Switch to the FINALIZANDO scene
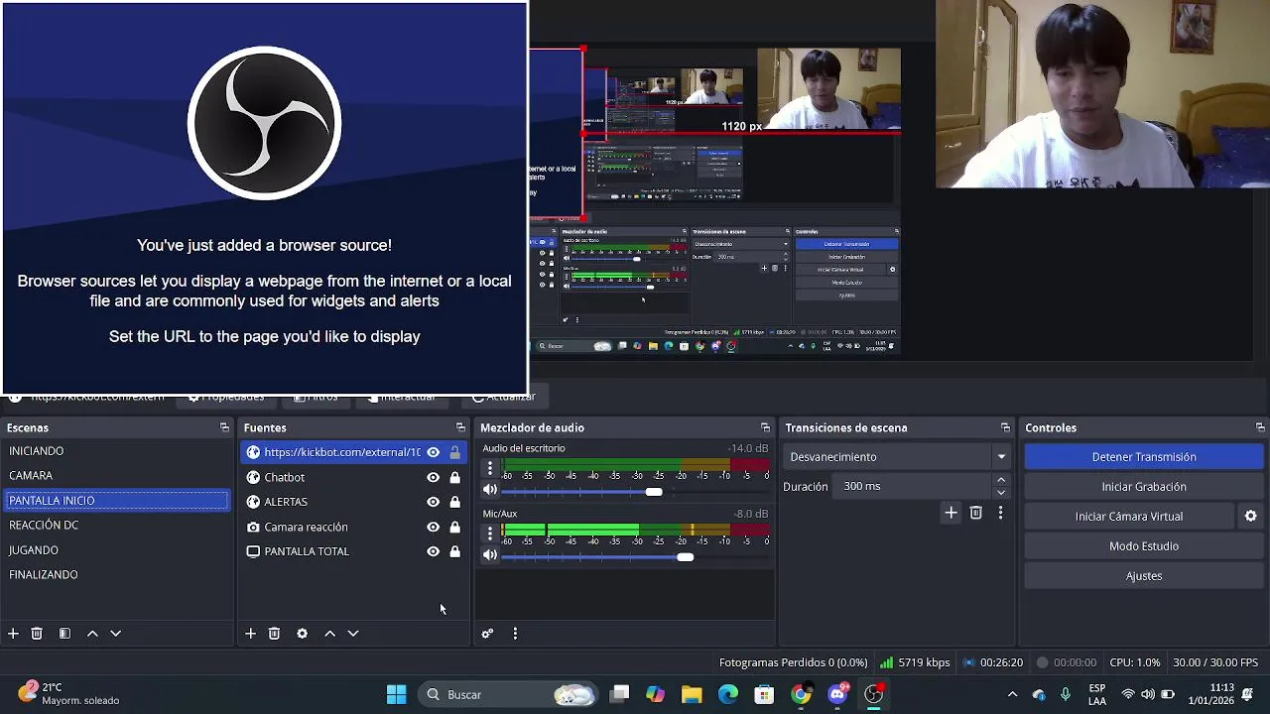 click(x=117, y=575)
